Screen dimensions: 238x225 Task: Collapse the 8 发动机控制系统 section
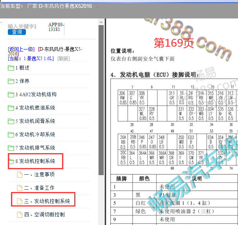[35, 161]
